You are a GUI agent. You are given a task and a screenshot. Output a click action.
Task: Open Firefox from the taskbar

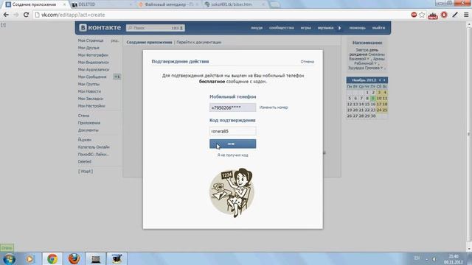click(74, 258)
